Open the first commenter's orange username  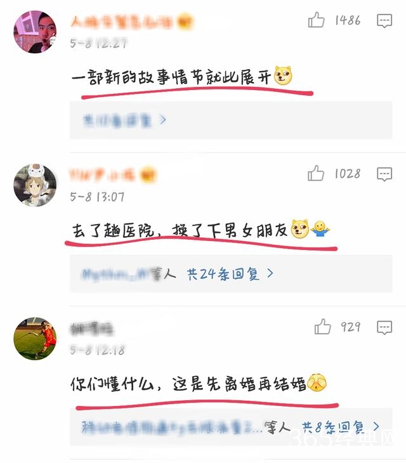coord(132,22)
